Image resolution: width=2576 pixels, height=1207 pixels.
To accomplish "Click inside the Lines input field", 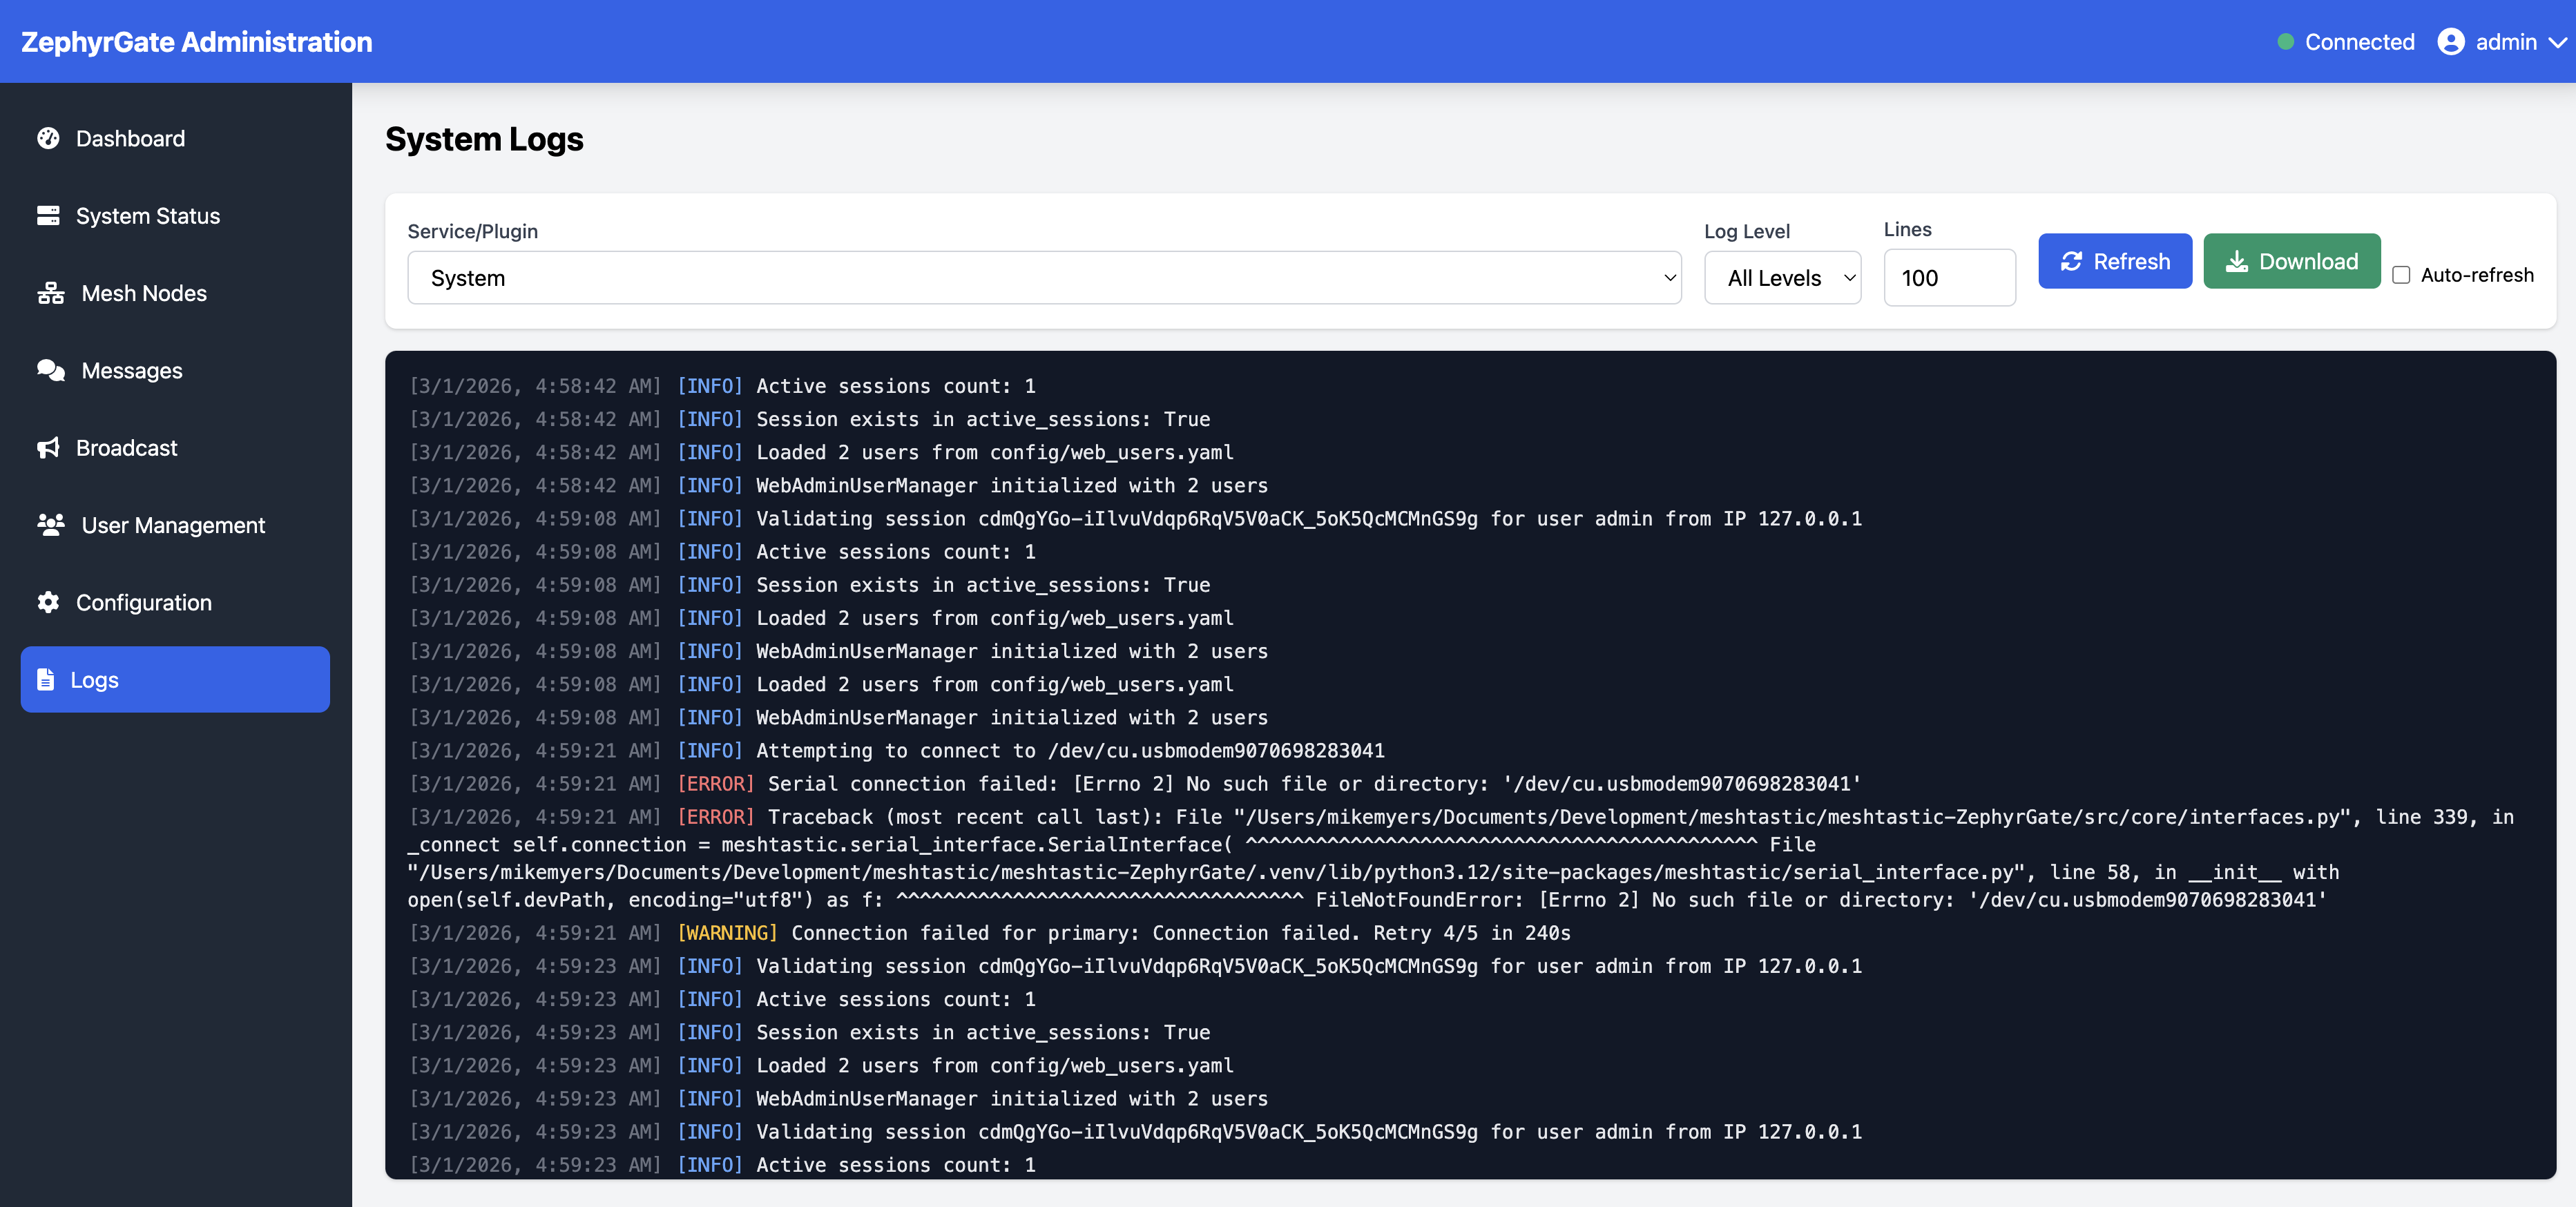I will [1948, 278].
